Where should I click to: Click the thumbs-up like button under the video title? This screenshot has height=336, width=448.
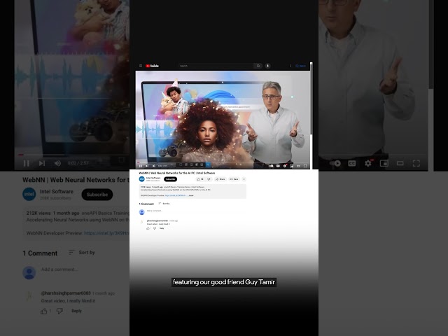200,179
